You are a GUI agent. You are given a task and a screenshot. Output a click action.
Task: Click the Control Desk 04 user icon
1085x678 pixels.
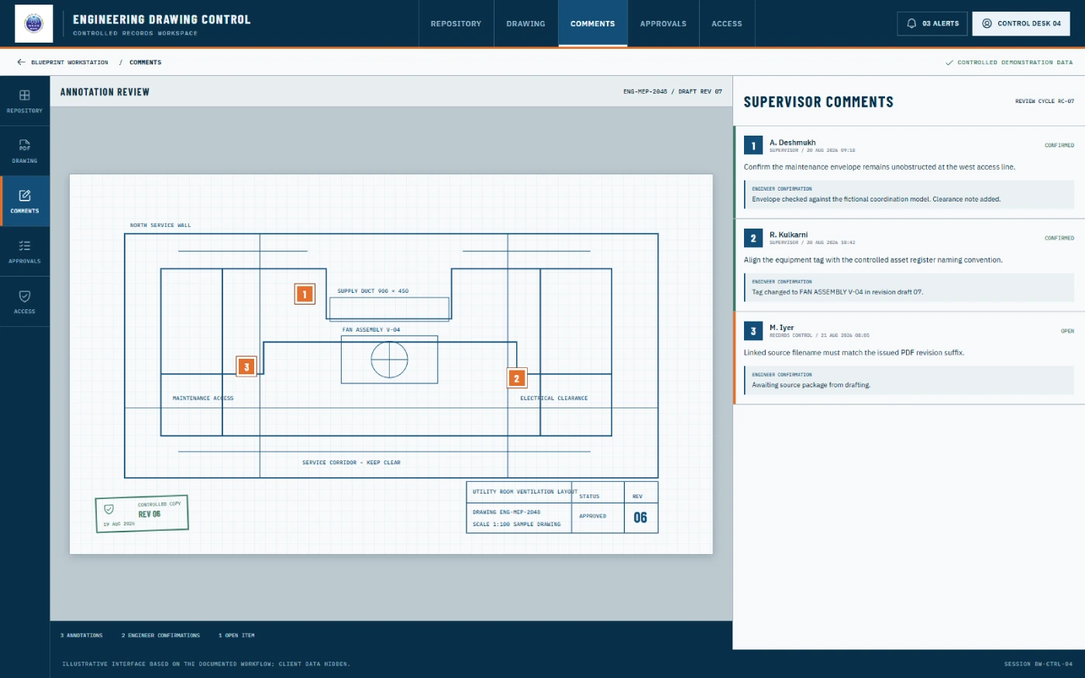point(987,23)
